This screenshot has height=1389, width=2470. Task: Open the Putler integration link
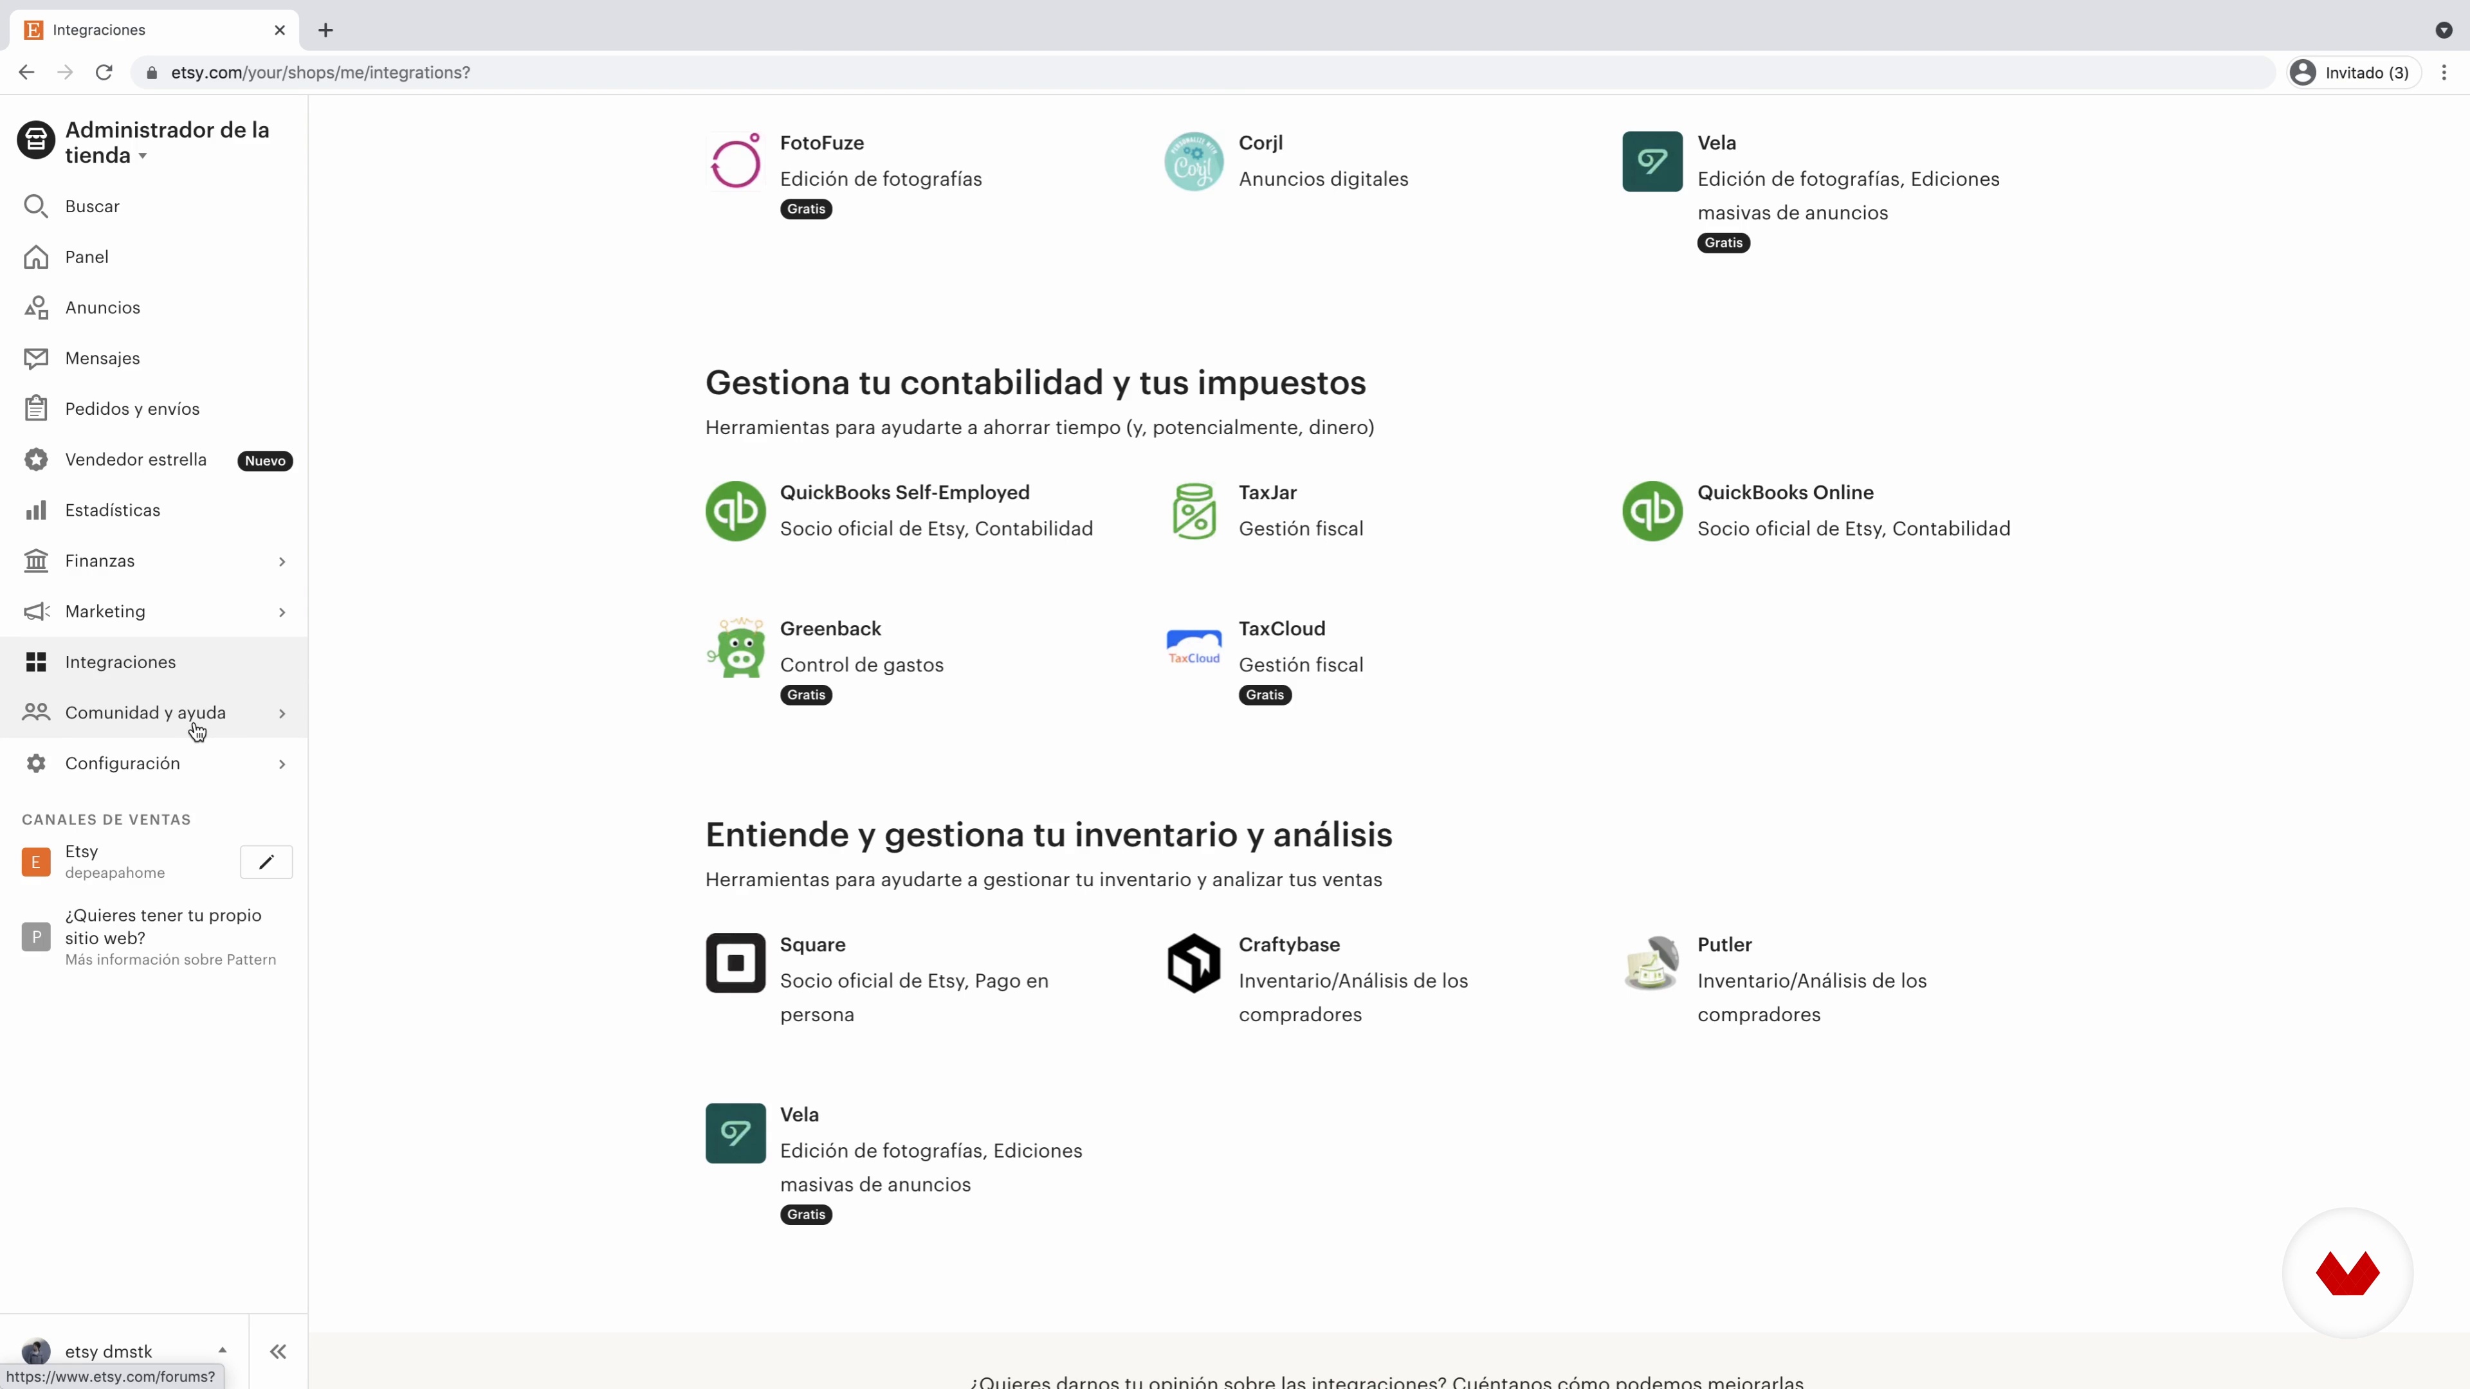tap(1724, 944)
